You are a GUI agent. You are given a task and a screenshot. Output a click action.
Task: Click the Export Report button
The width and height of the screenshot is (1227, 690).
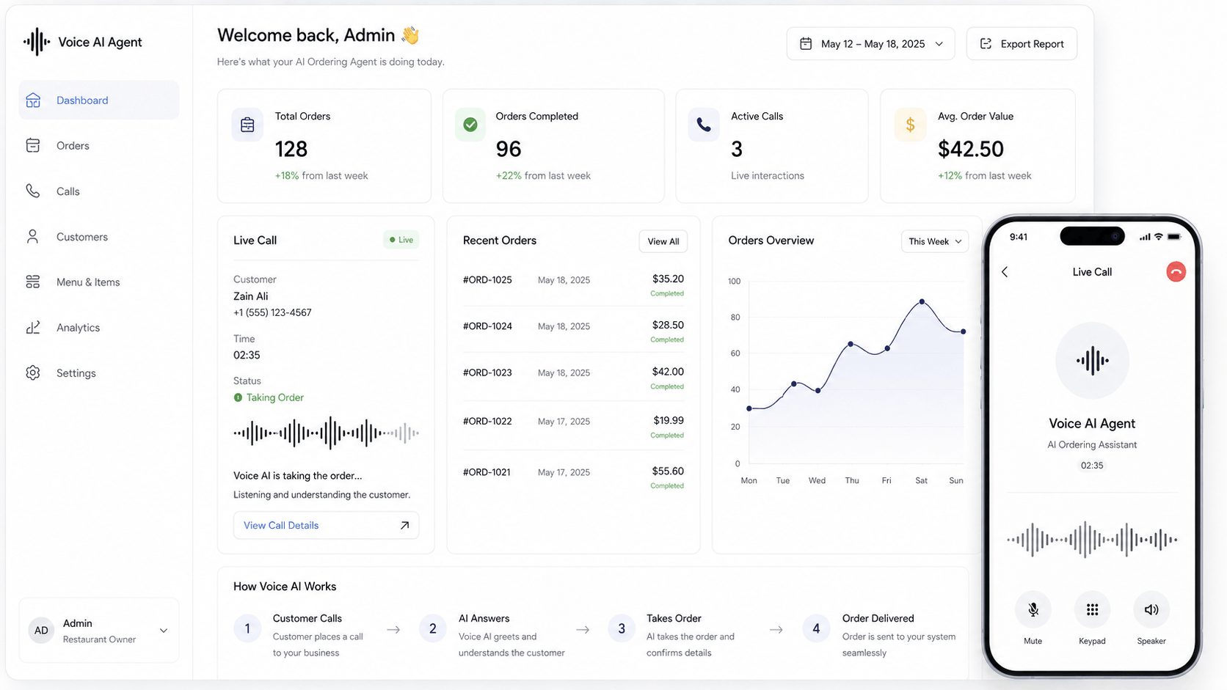(1022, 44)
